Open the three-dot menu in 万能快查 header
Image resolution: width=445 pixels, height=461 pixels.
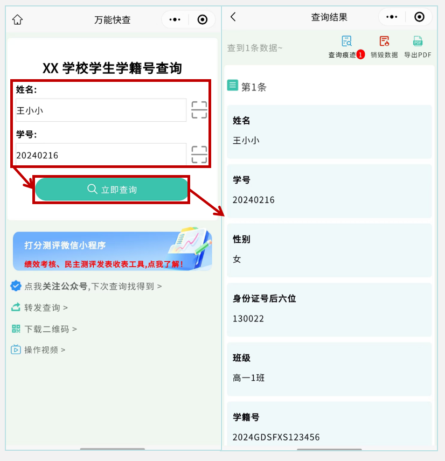click(175, 20)
